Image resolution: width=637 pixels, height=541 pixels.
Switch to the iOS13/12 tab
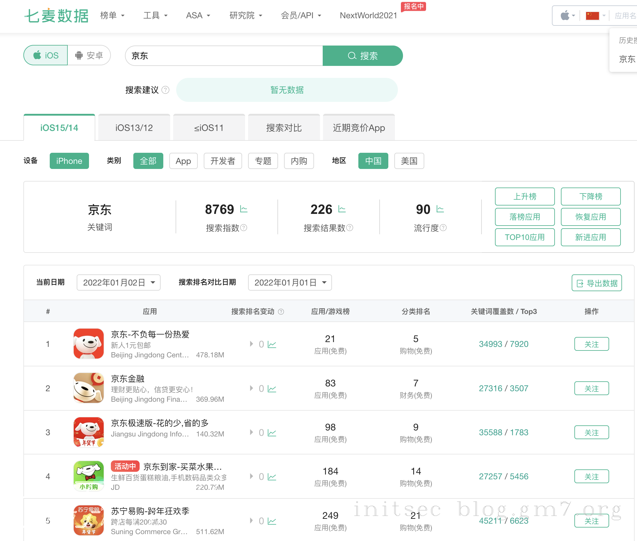134,128
